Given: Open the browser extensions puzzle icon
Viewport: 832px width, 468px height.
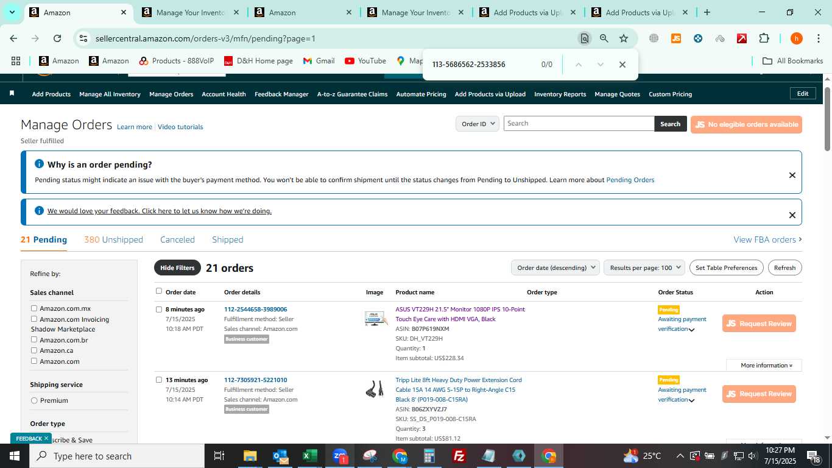Looking at the screenshot, I should pyautogui.click(x=764, y=38).
